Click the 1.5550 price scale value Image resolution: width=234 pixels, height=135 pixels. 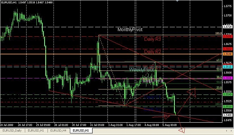coord(228,91)
